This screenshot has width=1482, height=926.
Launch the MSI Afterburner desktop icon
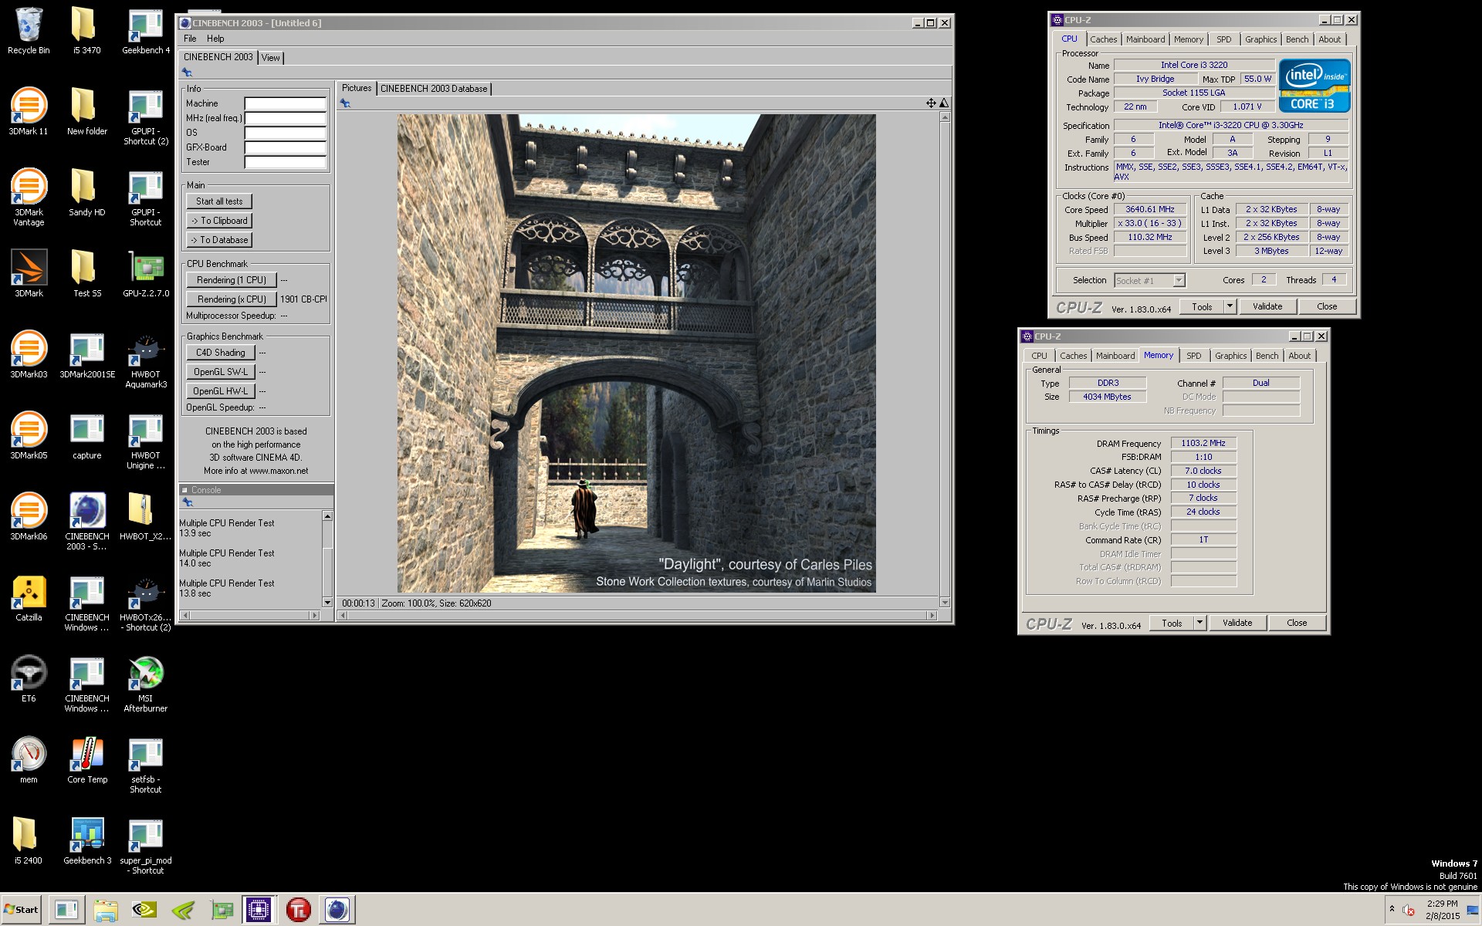pos(145,684)
